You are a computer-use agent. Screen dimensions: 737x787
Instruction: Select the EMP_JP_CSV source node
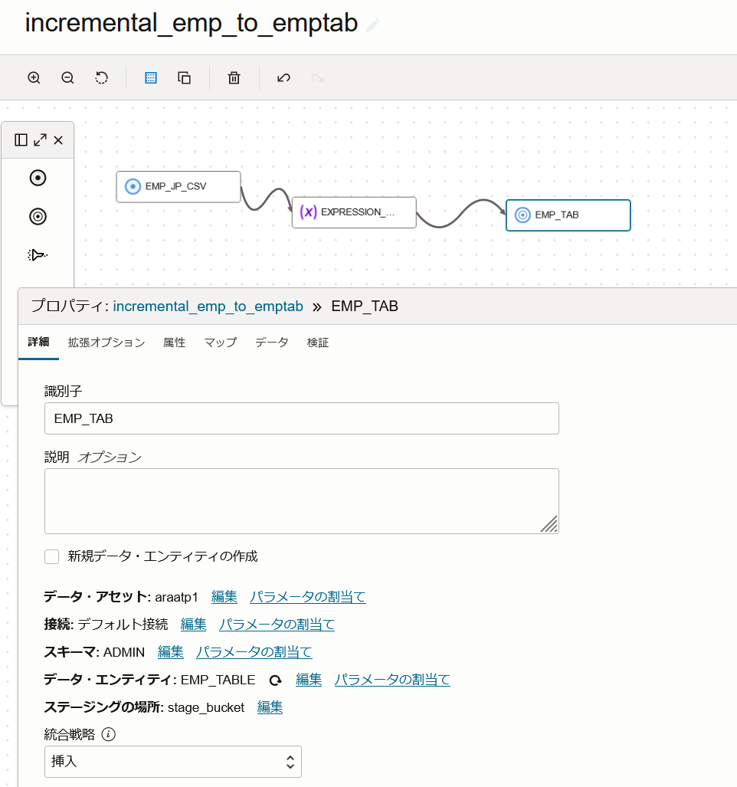coord(178,187)
